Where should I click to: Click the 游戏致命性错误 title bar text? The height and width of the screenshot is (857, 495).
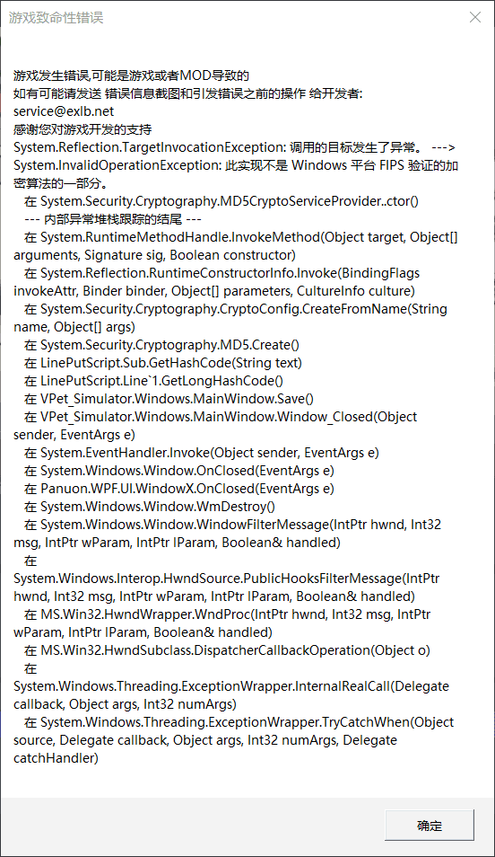pos(56,17)
